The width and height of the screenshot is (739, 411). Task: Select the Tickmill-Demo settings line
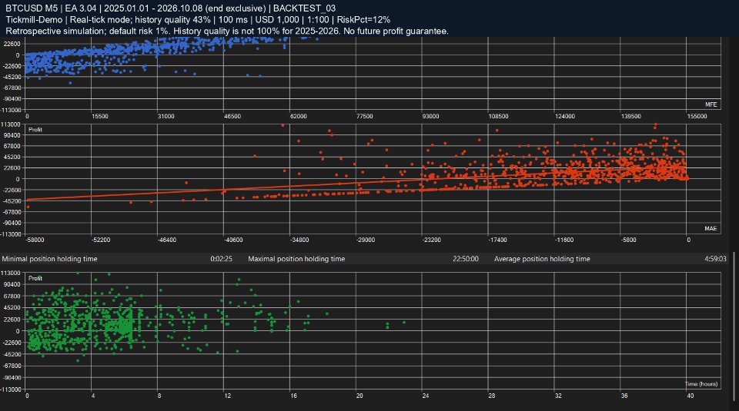tap(198, 20)
